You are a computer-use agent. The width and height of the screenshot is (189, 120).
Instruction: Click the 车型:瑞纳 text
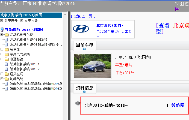(124, 65)
